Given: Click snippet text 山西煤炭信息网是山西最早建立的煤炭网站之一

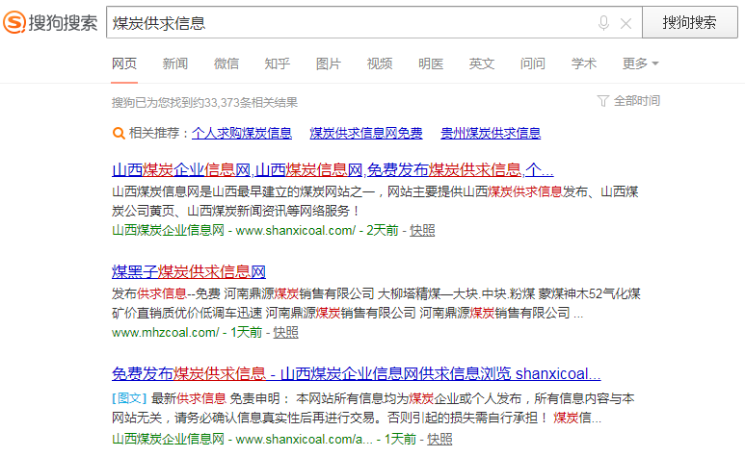Looking at the screenshot, I should (x=243, y=192).
